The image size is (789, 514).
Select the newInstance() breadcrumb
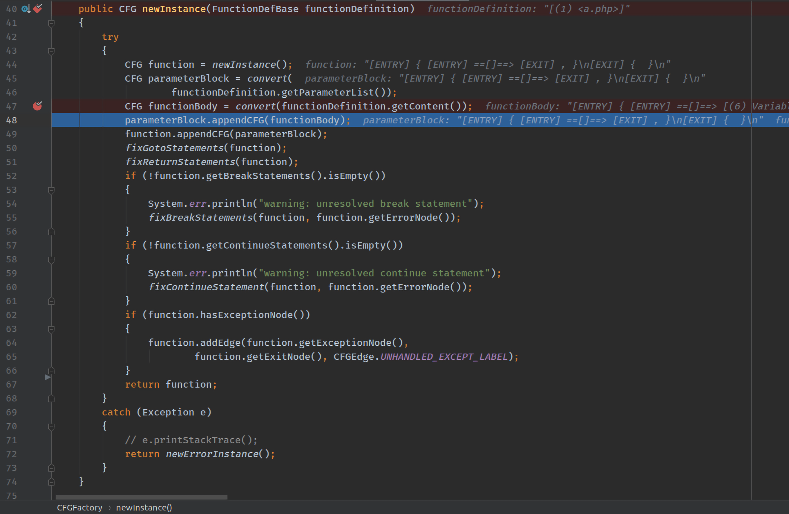click(144, 507)
